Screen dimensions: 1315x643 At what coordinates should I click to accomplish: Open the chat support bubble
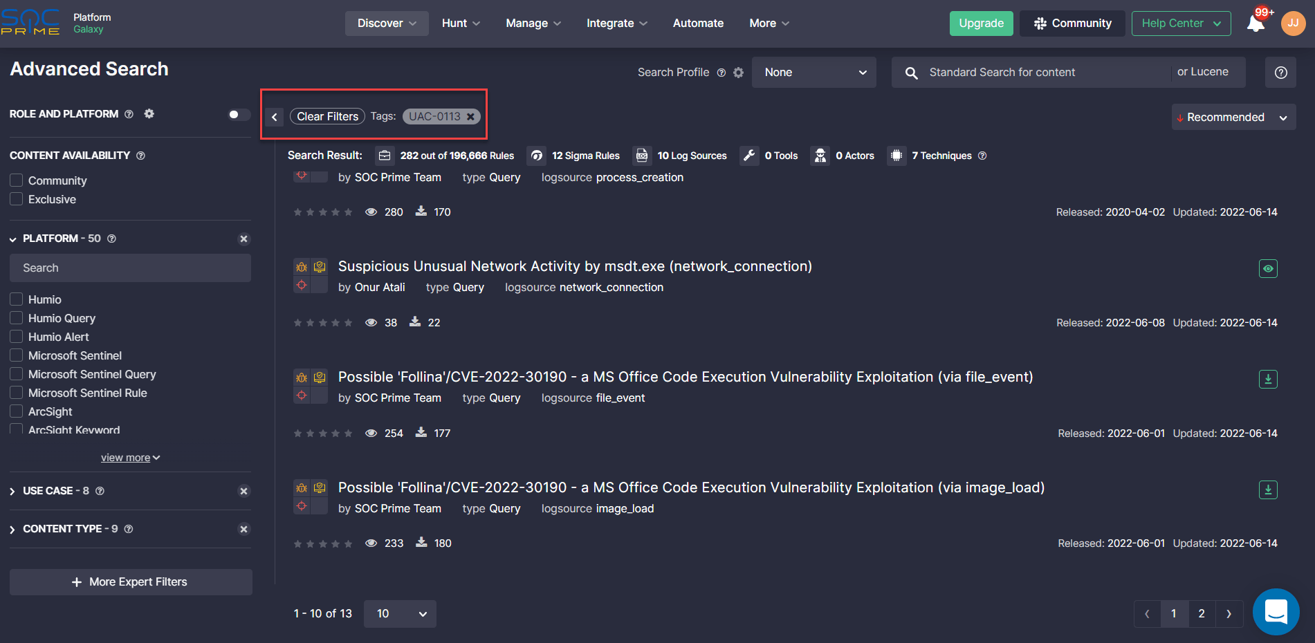coord(1275,612)
